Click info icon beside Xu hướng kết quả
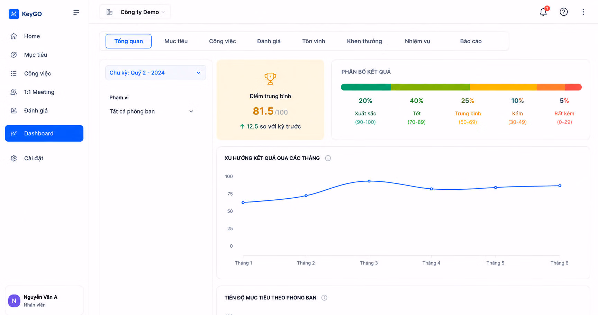The height and width of the screenshot is (315, 598). [x=328, y=158]
